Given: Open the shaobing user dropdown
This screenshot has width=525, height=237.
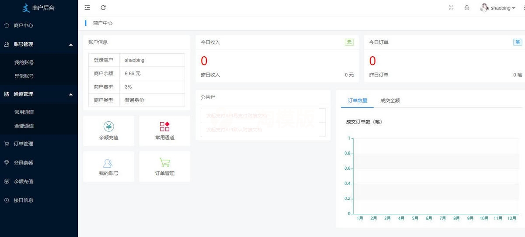Looking at the screenshot, I should (x=498, y=8).
